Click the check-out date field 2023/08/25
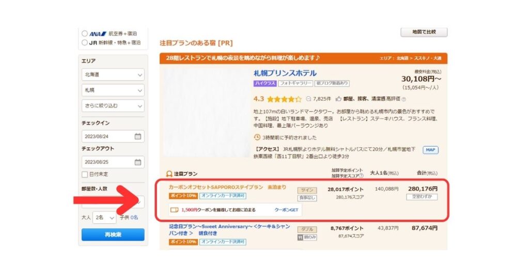 [113, 162]
